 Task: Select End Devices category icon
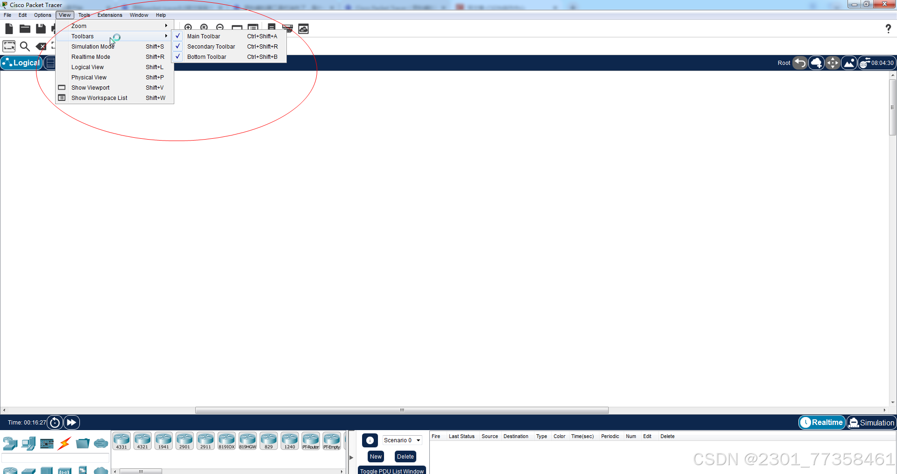(x=28, y=443)
